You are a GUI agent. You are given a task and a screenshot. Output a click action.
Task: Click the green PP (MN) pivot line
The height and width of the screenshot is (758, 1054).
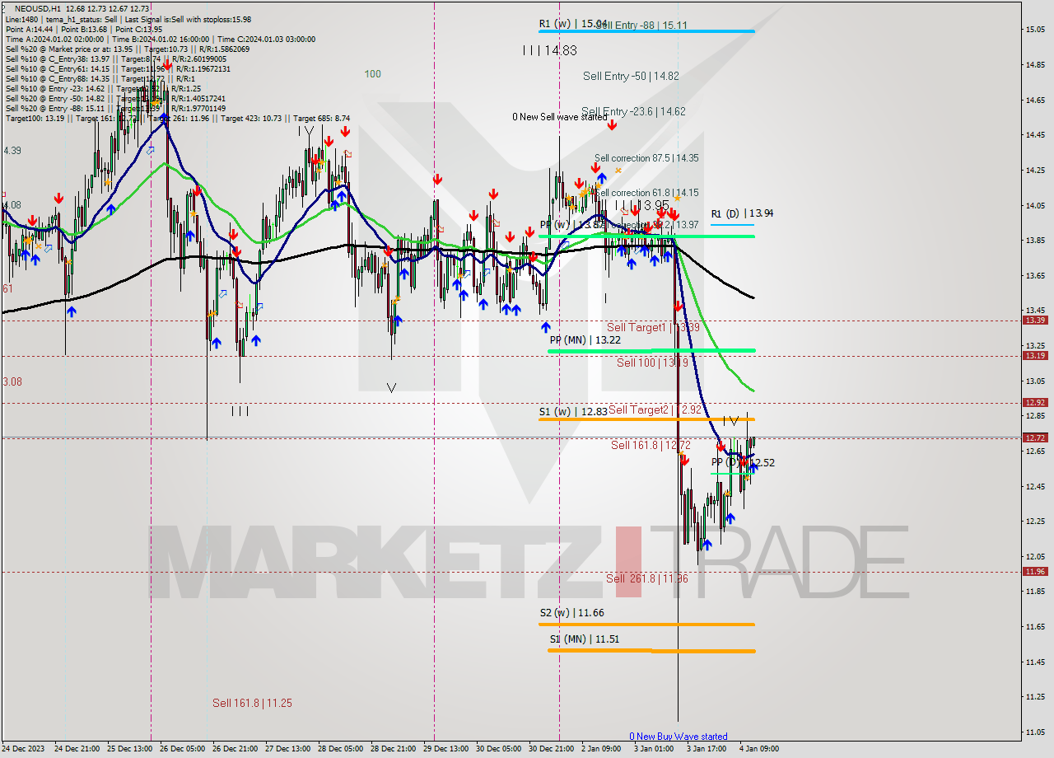point(651,351)
